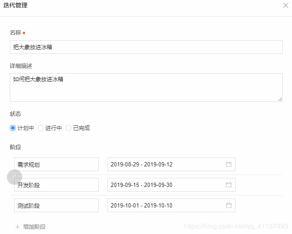Click calendar icon in 需求规划 row
Screen dimensions: 292x234
coord(229,164)
